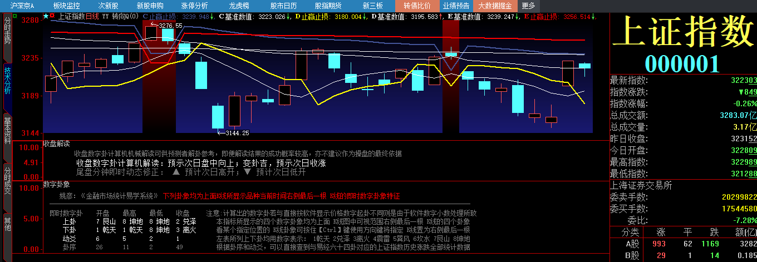Click the 委买手数 row
Viewport: 757px width, 262px height.
pyautogui.click(x=683, y=209)
